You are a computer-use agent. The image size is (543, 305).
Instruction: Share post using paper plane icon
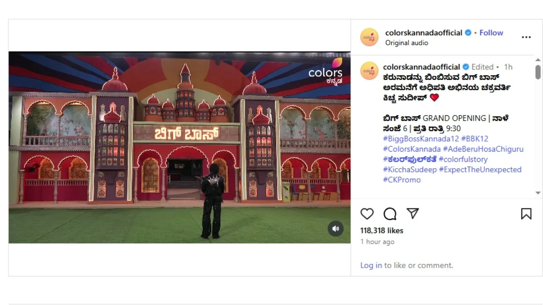coord(413,213)
